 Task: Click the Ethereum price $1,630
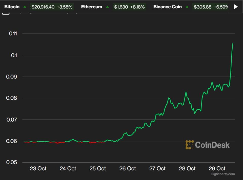point(121,7)
